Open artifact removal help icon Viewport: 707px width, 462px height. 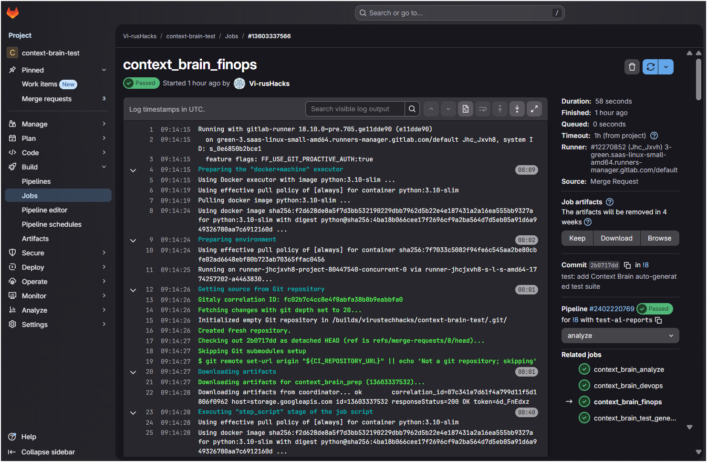588,222
